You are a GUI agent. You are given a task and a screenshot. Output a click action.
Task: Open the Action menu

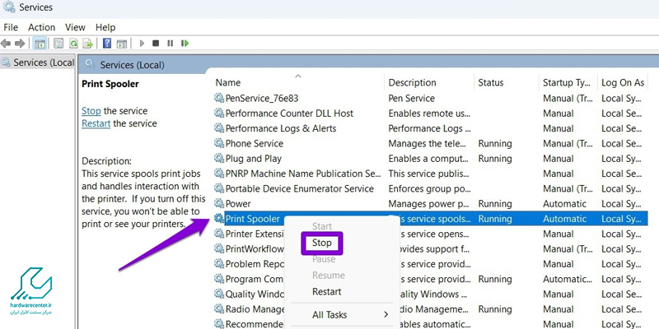point(41,27)
